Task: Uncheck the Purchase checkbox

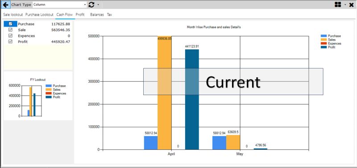Action: click(10, 24)
